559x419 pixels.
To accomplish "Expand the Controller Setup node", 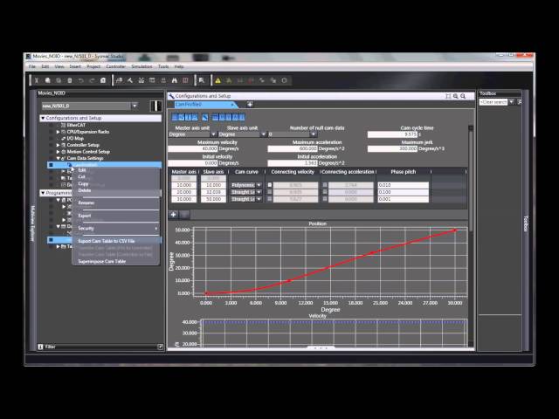I will tap(59, 145).
